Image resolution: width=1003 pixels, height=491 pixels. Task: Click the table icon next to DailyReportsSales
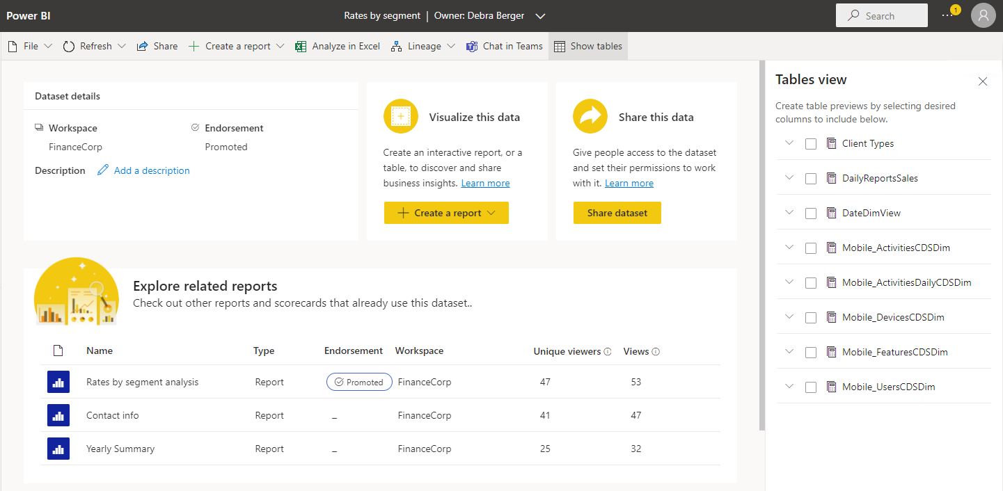830,178
